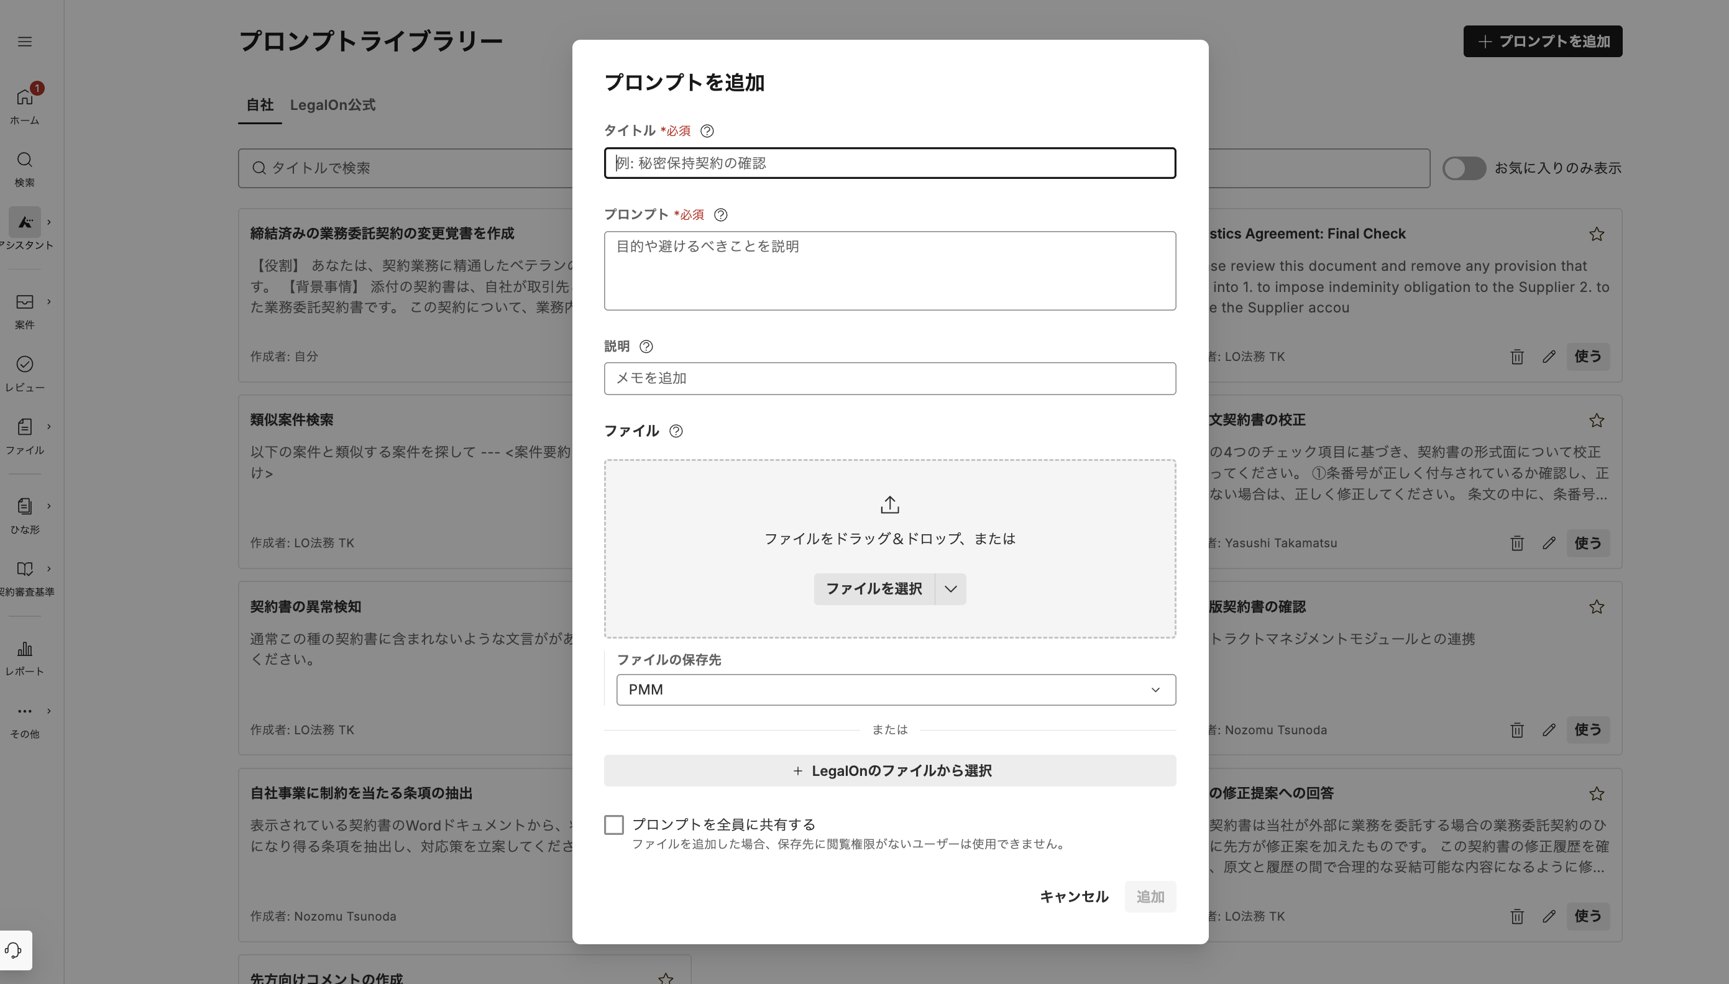Use the 修正提案への回答 prompt
1729x984 pixels.
(1588, 916)
